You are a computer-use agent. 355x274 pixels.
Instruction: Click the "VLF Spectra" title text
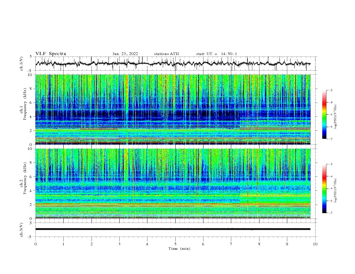[x=51, y=54]
